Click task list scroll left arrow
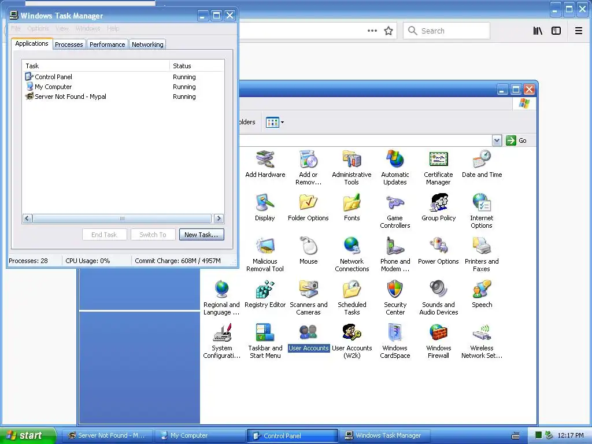This screenshot has height=444, width=592. point(27,218)
